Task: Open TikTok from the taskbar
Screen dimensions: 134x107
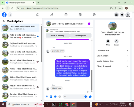Action: (54, 104)
